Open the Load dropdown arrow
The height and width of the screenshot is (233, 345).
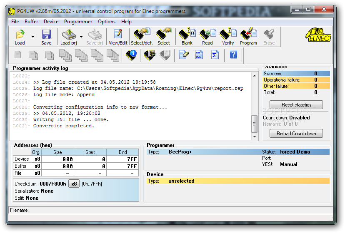click(33, 37)
